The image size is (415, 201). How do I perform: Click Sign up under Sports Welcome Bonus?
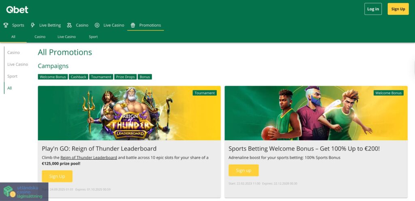pos(244,170)
